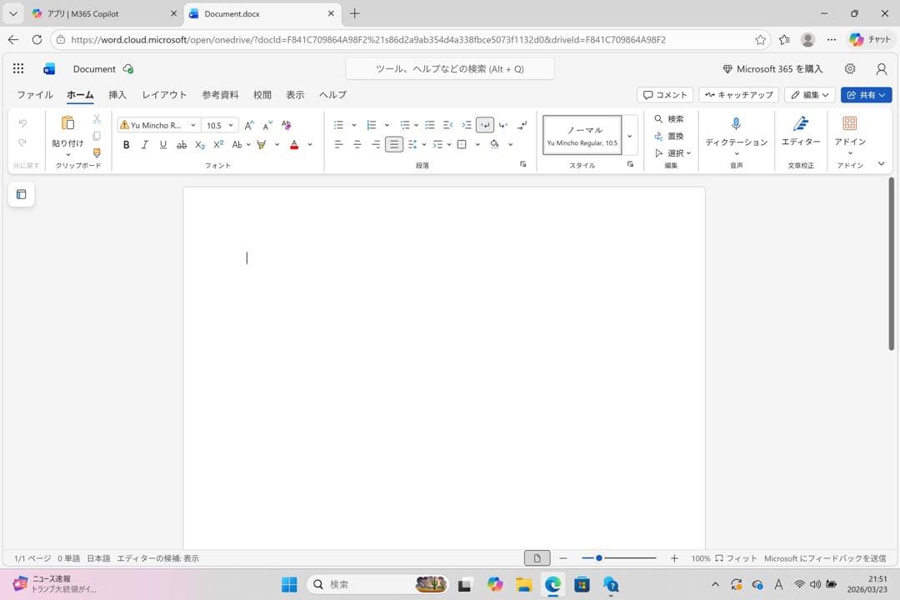Toggle justify text alignment
900x600 pixels.
click(394, 145)
